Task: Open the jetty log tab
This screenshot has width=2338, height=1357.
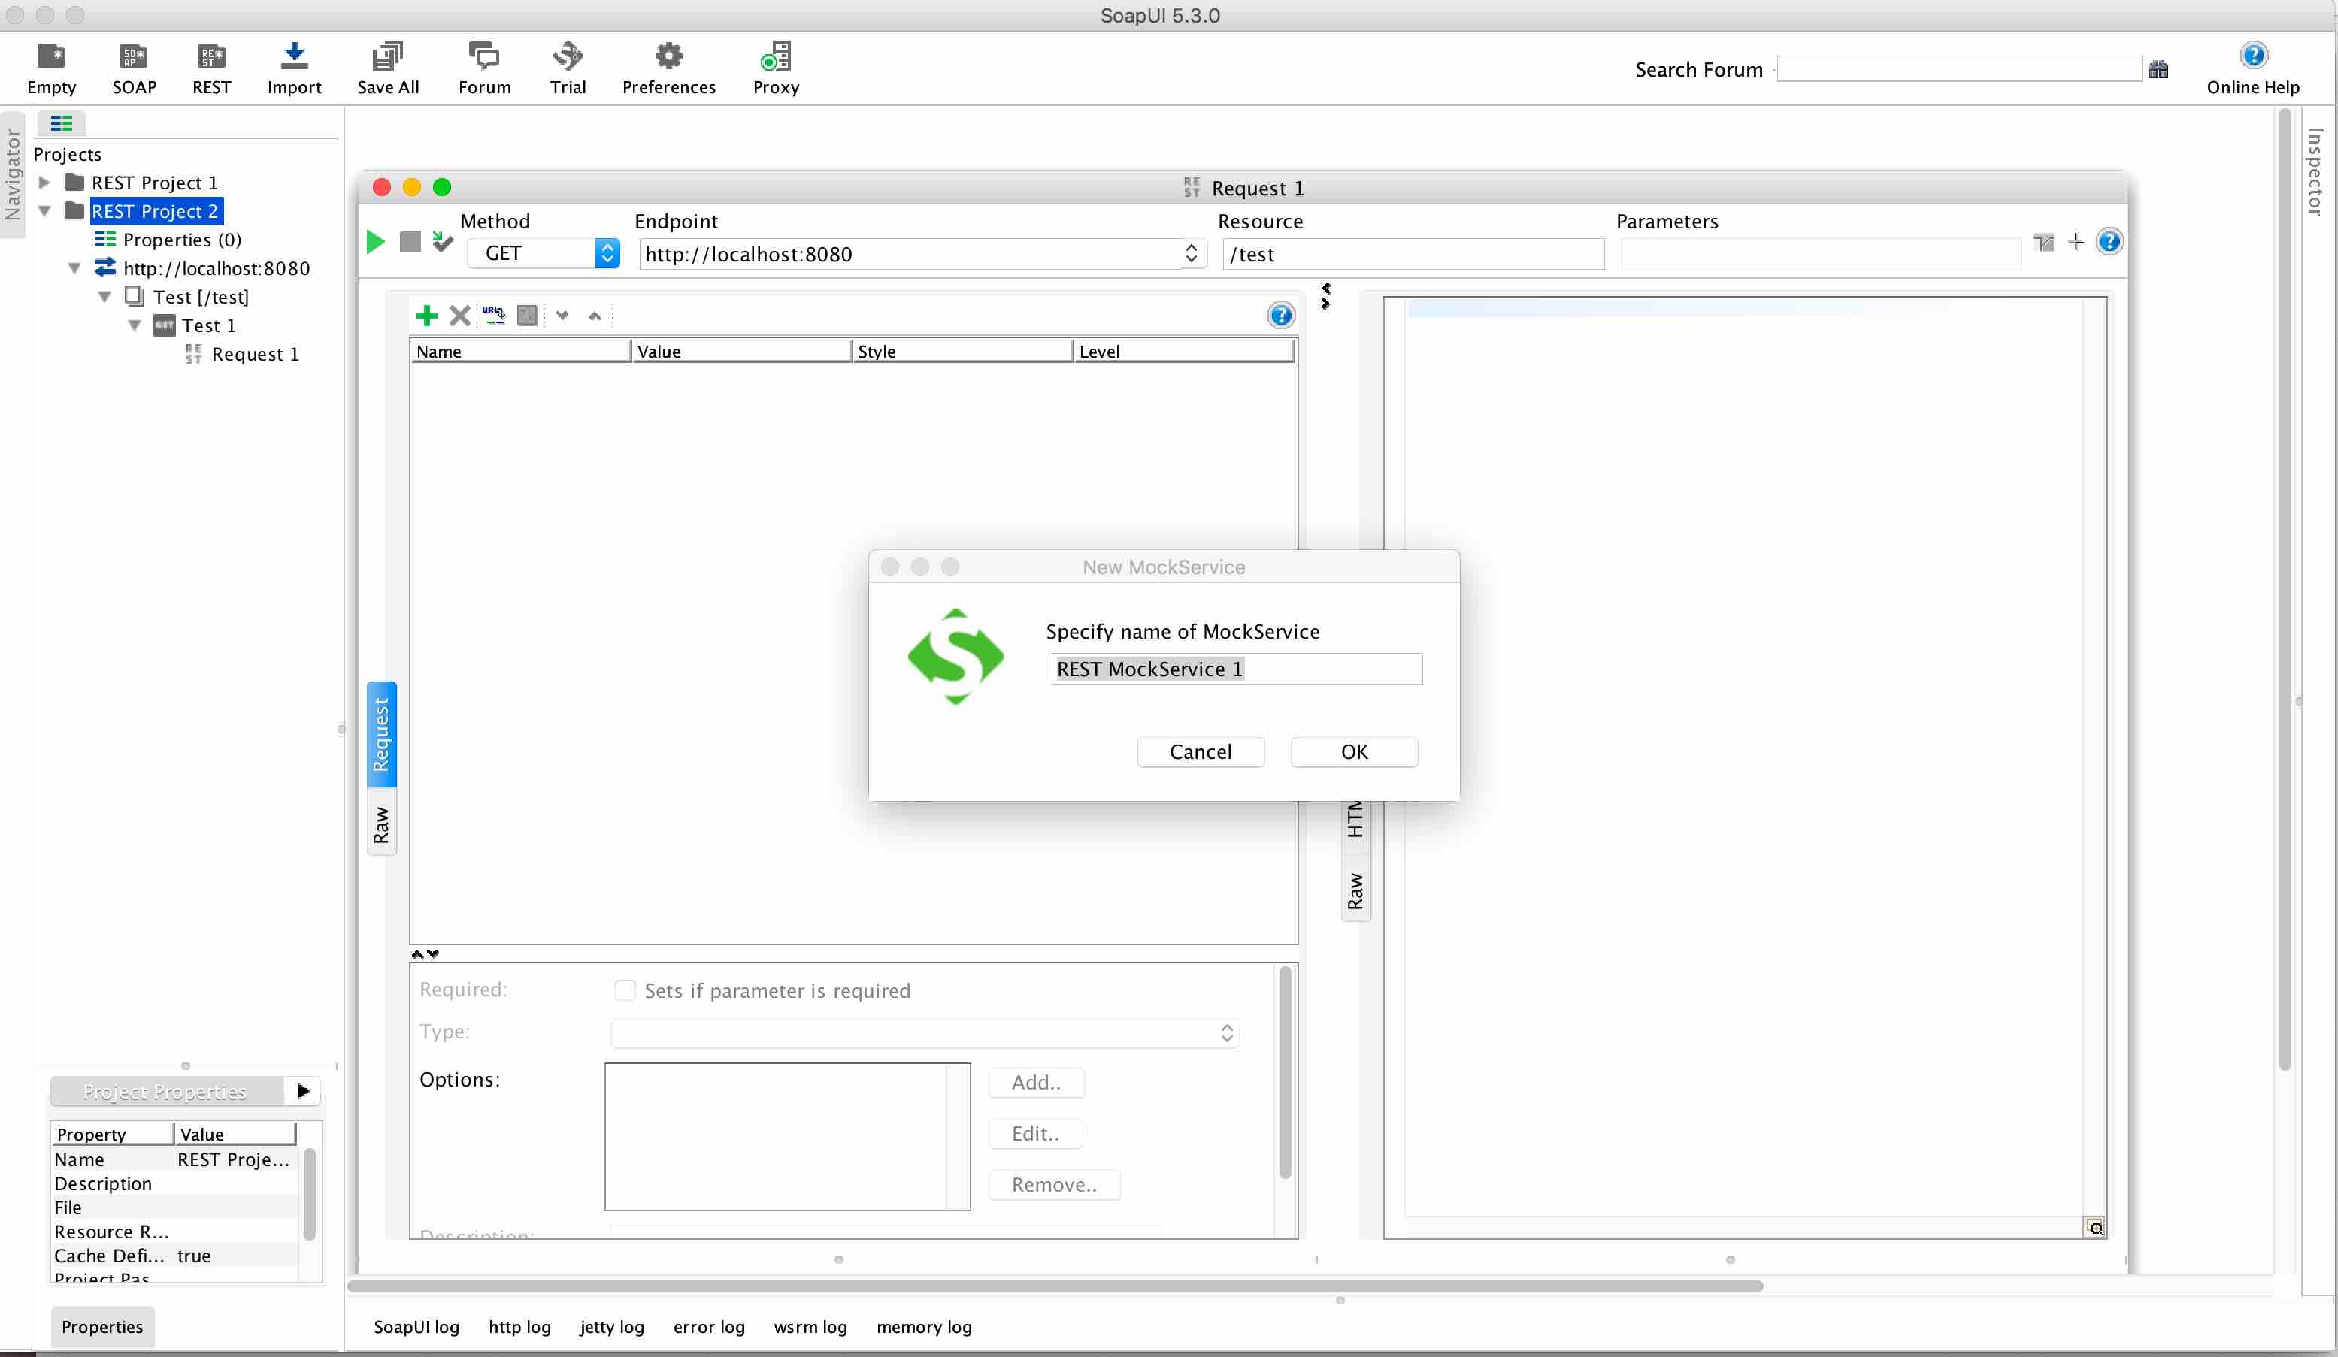Action: [611, 1326]
